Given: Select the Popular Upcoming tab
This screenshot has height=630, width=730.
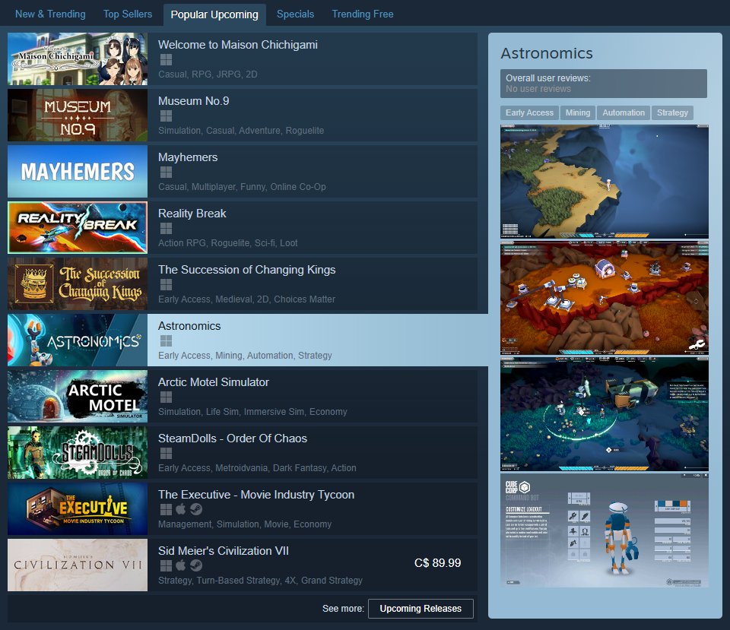Looking at the screenshot, I should [214, 14].
